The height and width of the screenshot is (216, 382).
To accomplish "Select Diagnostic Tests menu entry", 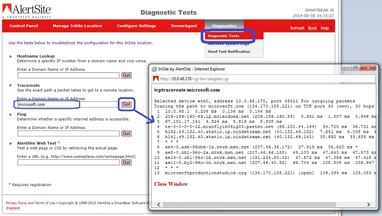I will tap(224, 36).
